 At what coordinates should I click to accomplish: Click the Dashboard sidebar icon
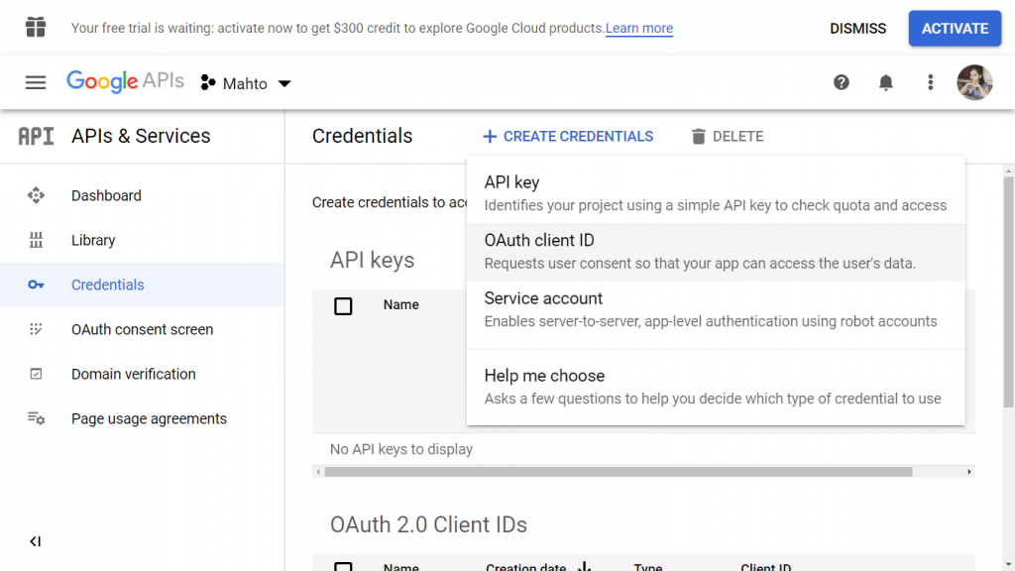(x=36, y=195)
